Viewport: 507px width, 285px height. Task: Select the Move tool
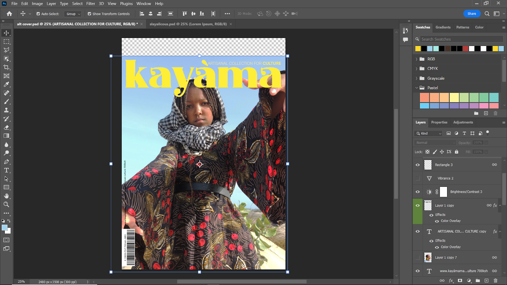pyautogui.click(x=6, y=33)
